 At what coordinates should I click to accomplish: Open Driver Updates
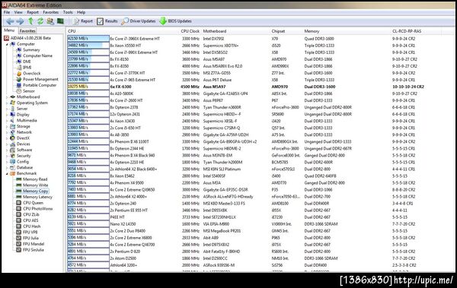tap(139, 21)
